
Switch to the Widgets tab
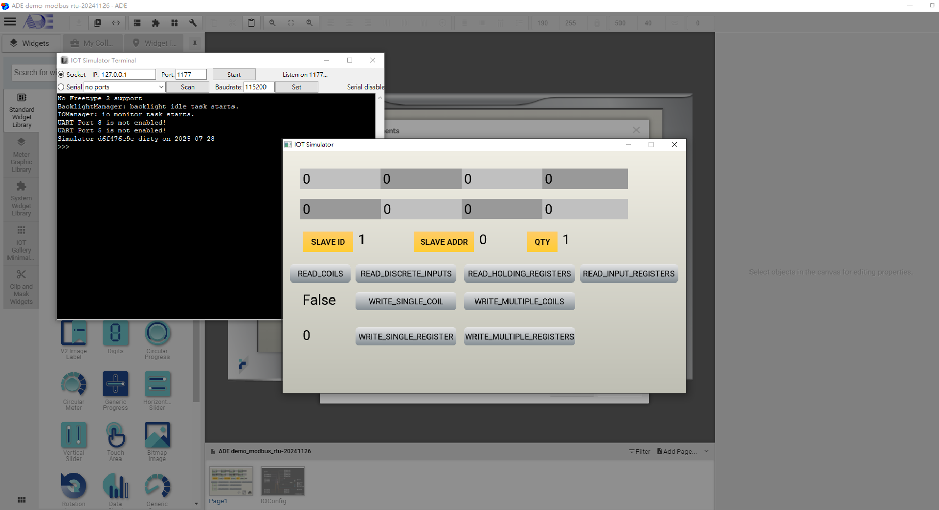pyautogui.click(x=30, y=43)
